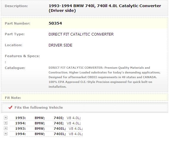Click the 1994 BMW 740I V8 4.0L row text
Image resolution: width=169 pixels, height=154 pixels.
pos(48,123)
